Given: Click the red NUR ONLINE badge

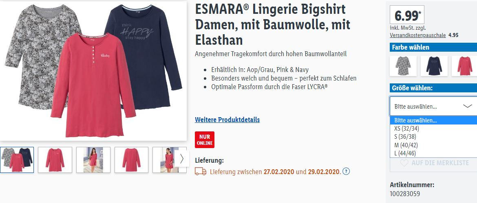Looking at the screenshot, I should point(205,140).
